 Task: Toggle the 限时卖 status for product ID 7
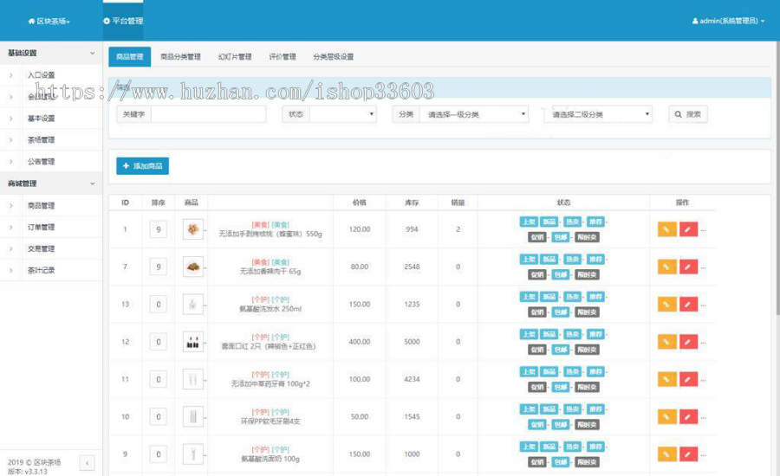click(587, 274)
